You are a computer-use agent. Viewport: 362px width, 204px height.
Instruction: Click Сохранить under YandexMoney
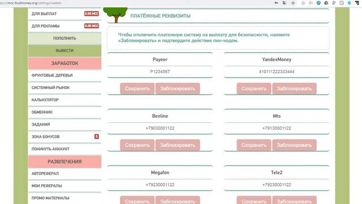pyautogui.click(x=254, y=88)
